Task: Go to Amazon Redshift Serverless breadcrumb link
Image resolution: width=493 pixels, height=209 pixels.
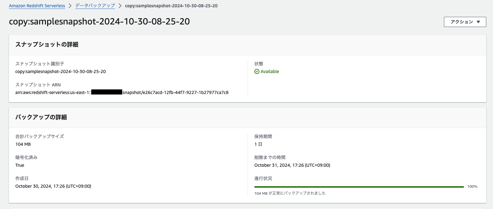Action: (x=37, y=6)
